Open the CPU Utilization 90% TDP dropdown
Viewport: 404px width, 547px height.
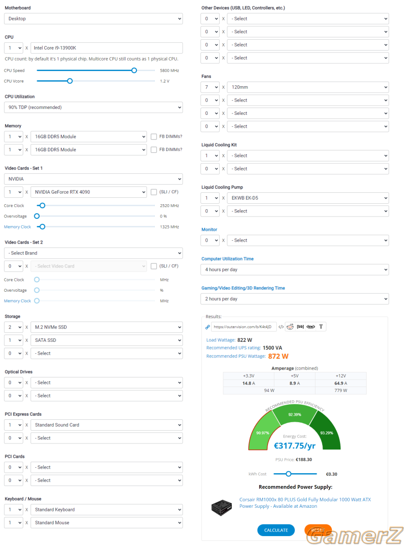(94, 108)
